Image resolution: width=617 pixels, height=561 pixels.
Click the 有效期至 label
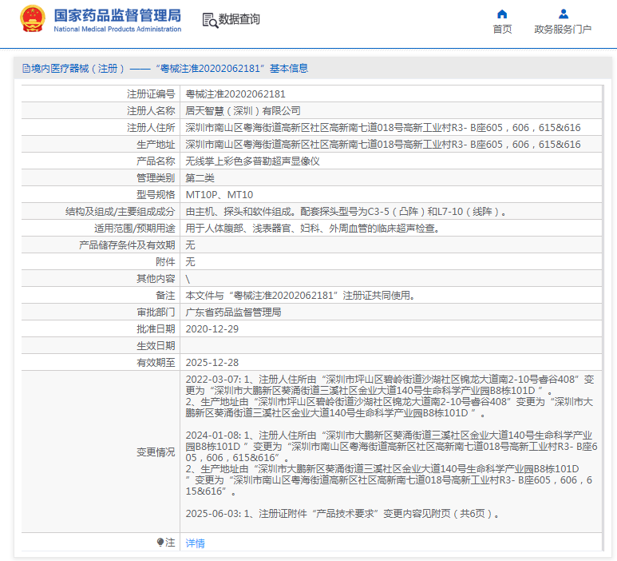(x=156, y=363)
